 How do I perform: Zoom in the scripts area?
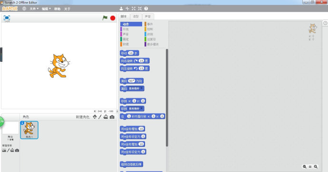pyautogui.click(x=316, y=167)
